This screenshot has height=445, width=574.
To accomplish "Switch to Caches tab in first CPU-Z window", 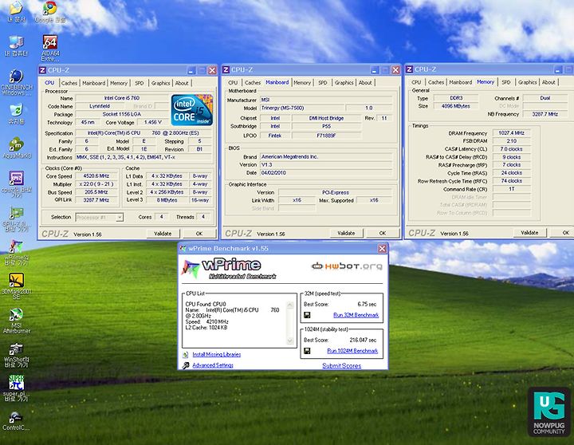I will coord(69,83).
